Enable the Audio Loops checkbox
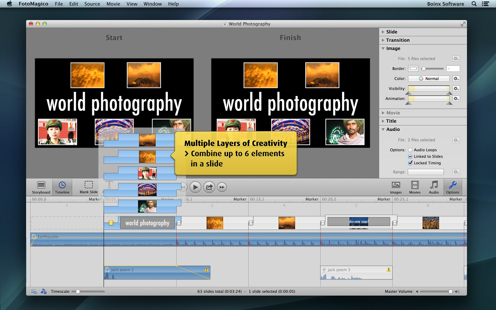 (410, 150)
